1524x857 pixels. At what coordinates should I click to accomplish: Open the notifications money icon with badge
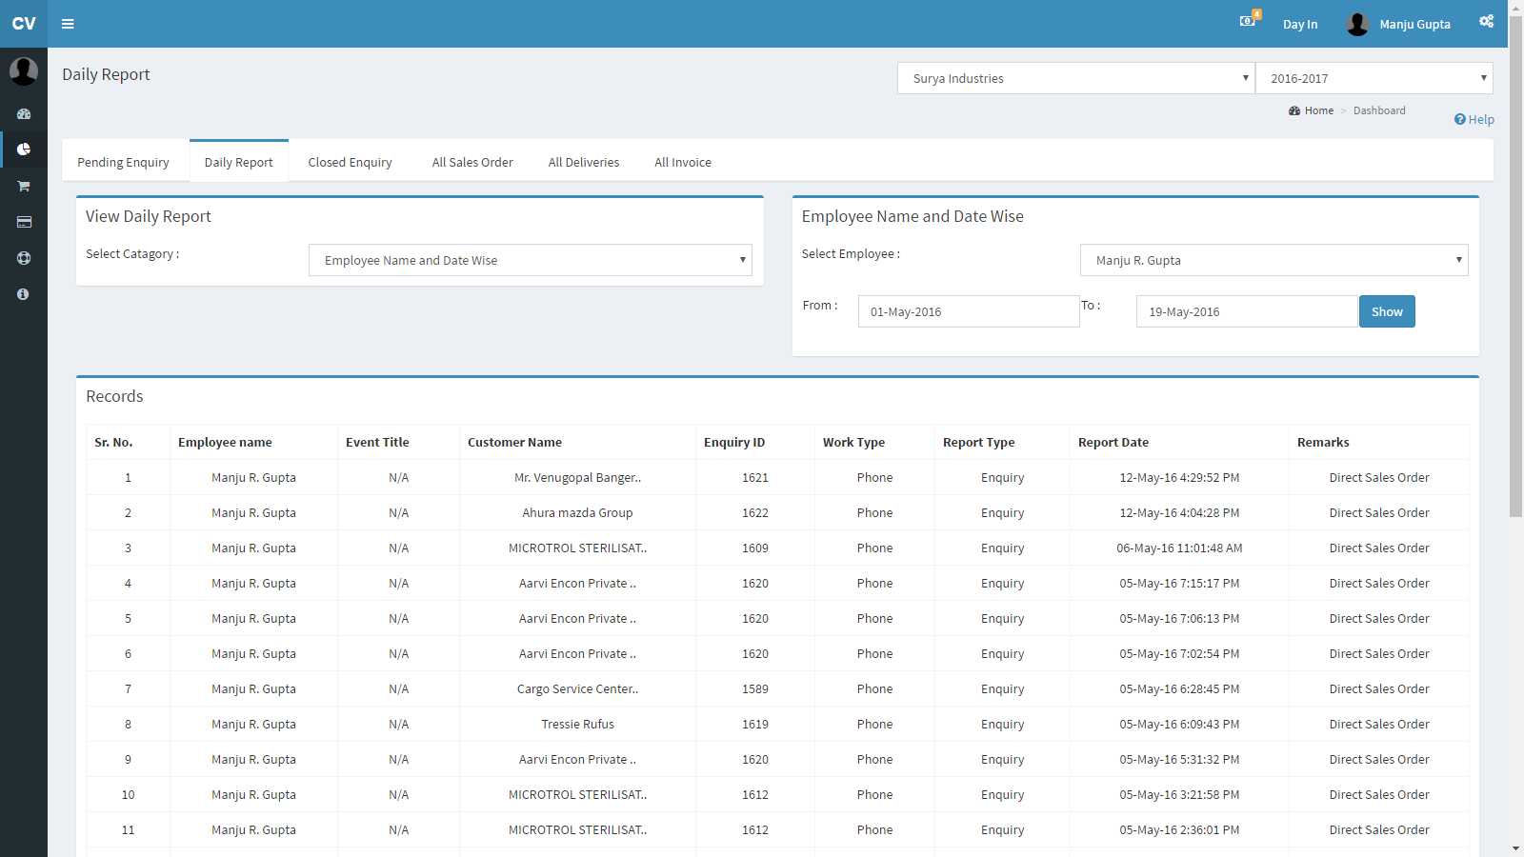point(1249,20)
